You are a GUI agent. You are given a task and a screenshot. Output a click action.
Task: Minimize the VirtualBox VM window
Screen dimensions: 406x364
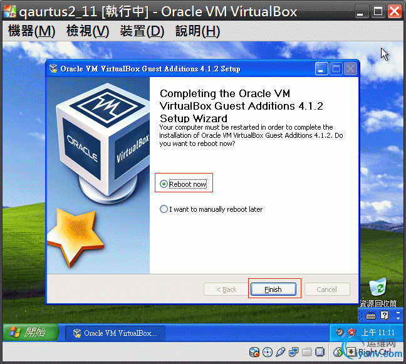[361, 12]
